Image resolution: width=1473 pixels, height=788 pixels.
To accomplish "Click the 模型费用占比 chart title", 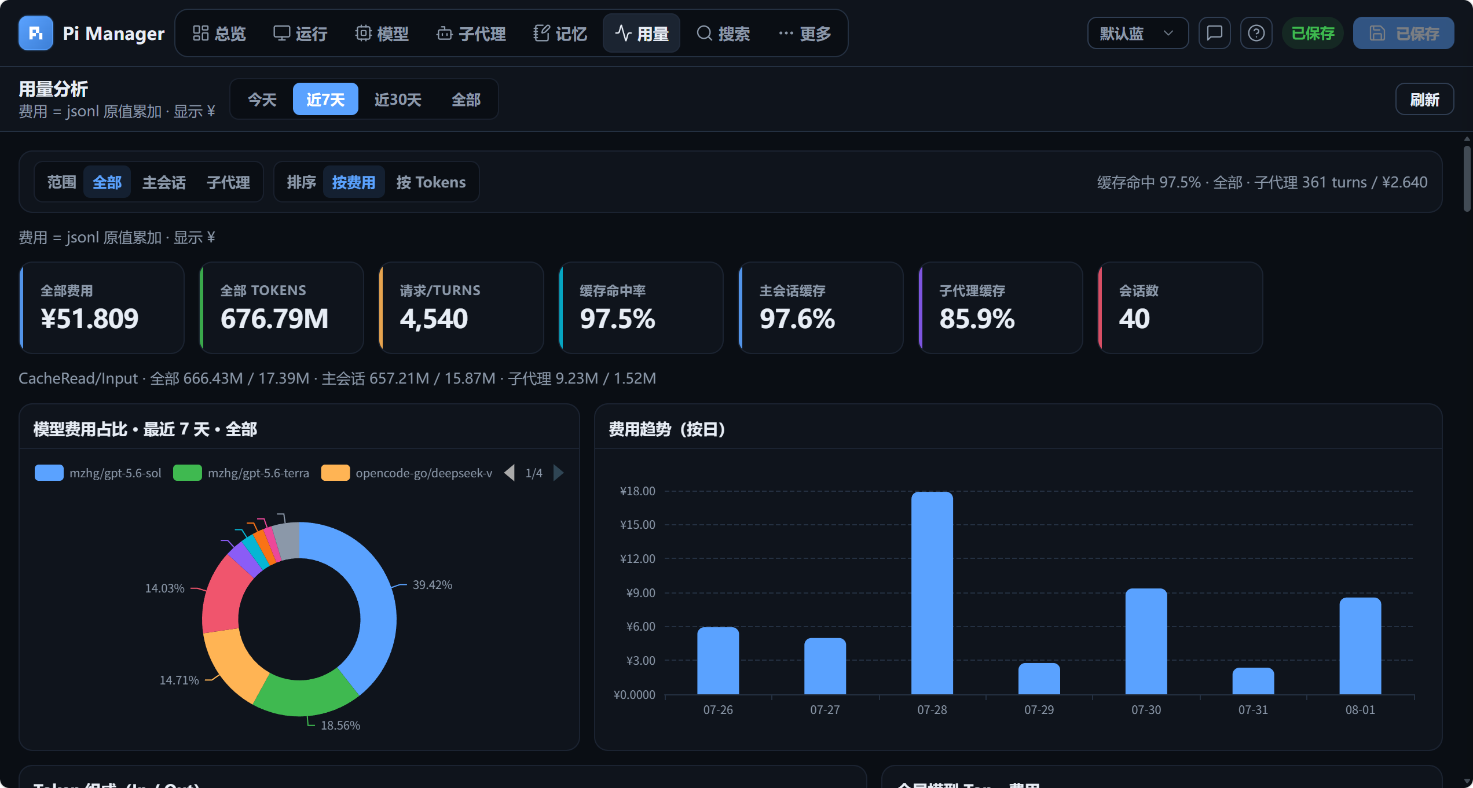I will point(145,429).
